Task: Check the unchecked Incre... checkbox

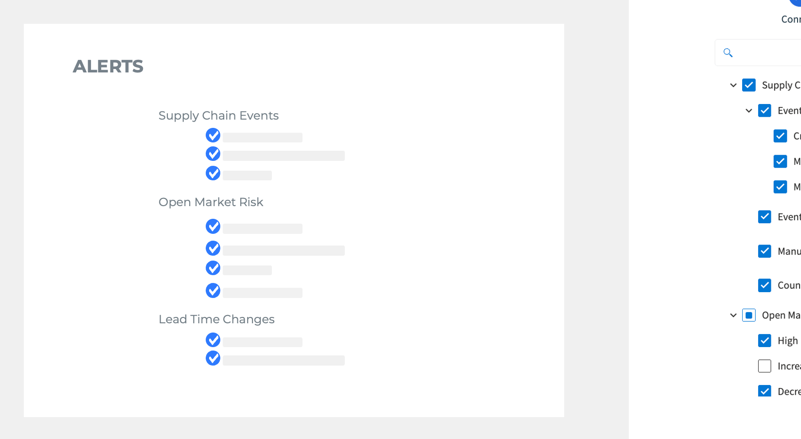Action: point(765,366)
